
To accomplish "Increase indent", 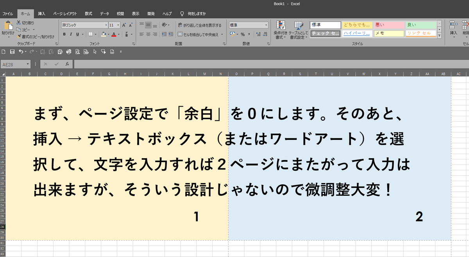I will [172, 34].
